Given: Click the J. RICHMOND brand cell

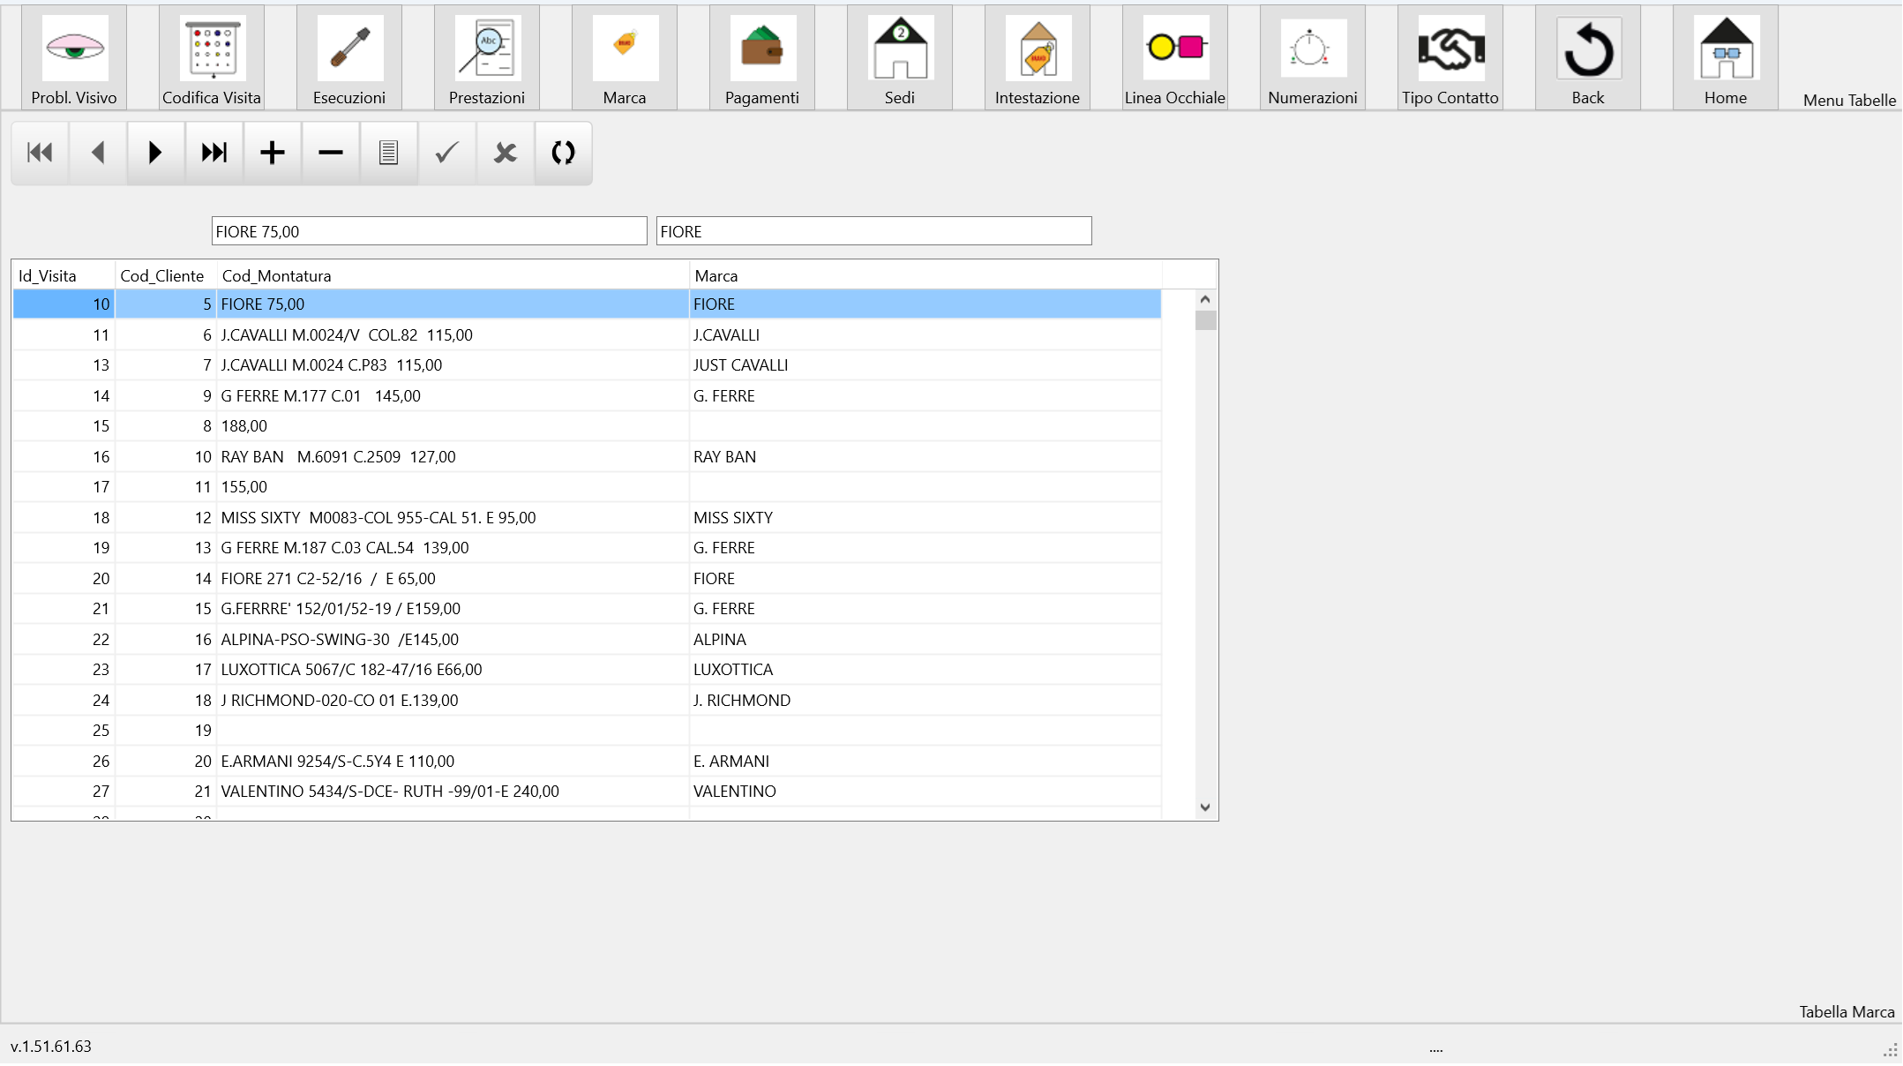Looking at the screenshot, I should tap(925, 701).
